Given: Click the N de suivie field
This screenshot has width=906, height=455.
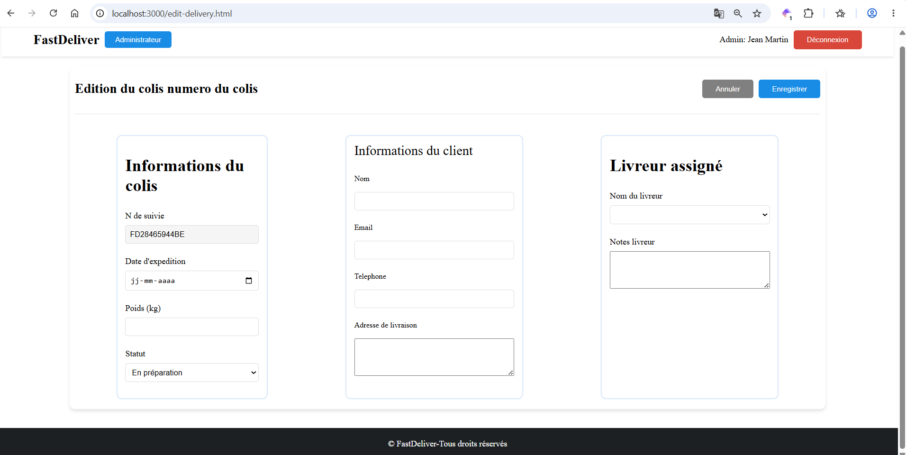Looking at the screenshot, I should (x=192, y=234).
